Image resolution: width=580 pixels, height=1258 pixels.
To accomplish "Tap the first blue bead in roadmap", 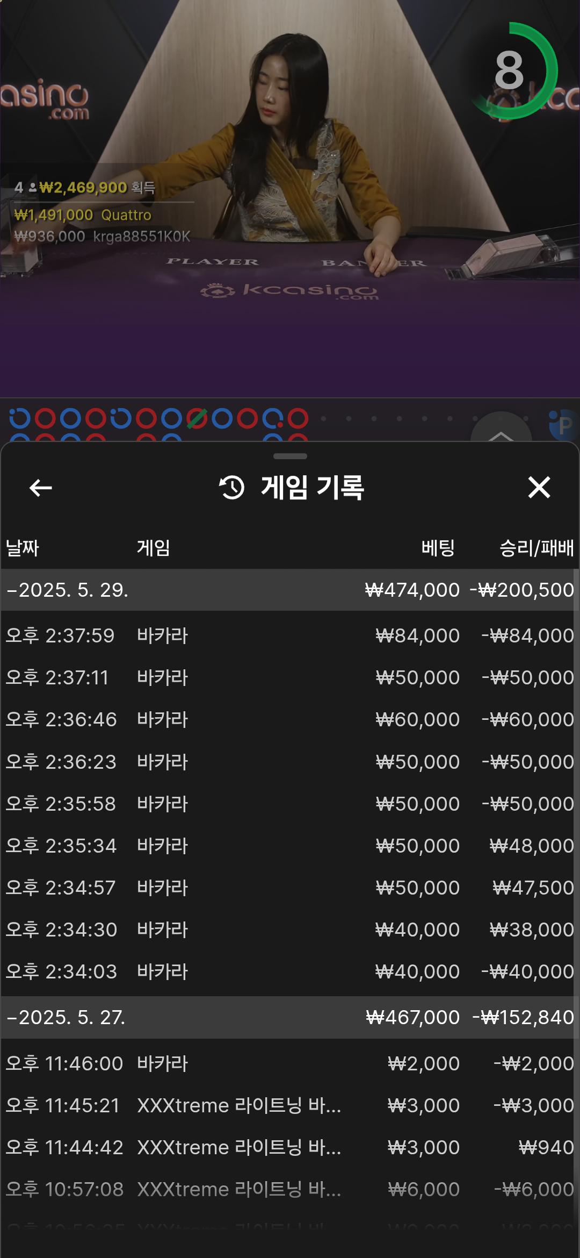I will 19,418.
